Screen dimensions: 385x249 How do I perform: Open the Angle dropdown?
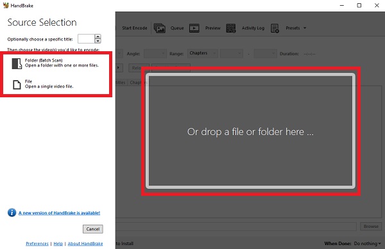[155, 53]
